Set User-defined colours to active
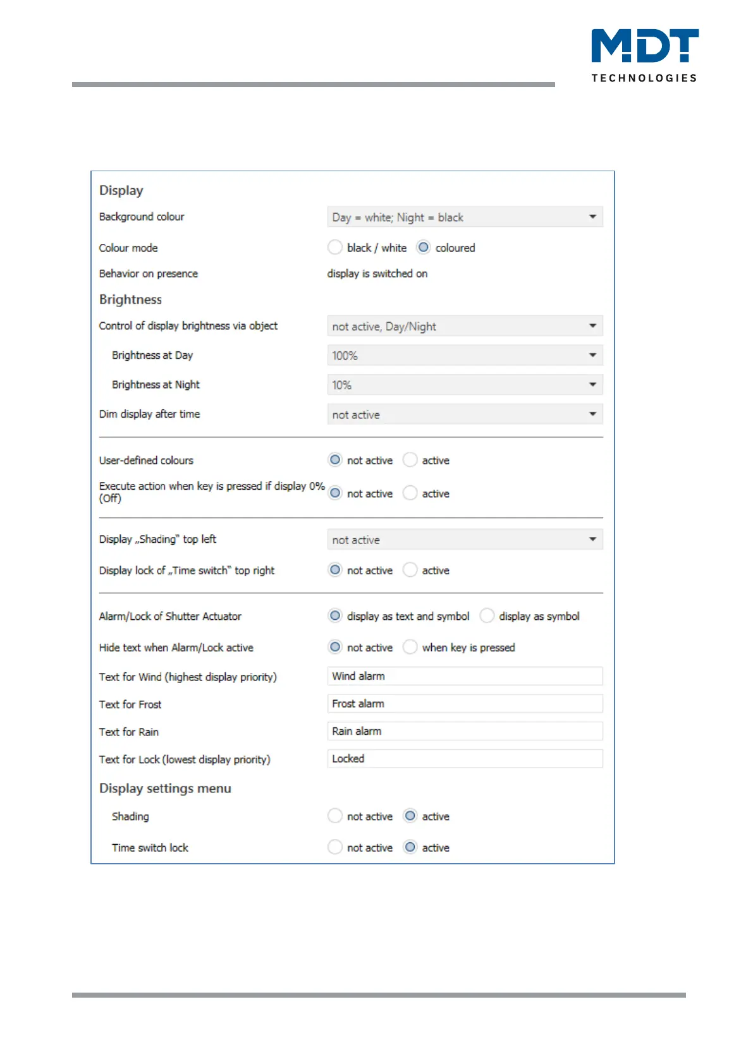The height and width of the screenshot is (1064, 753). pos(410,460)
